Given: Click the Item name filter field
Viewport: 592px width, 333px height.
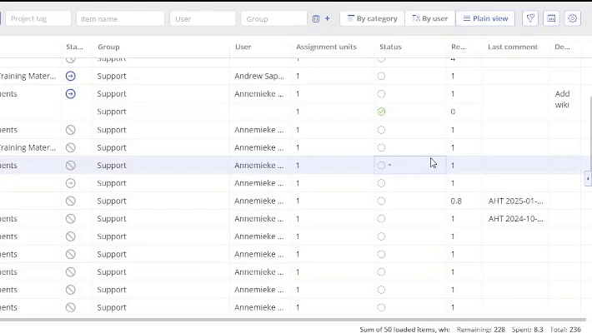Looking at the screenshot, I should tap(121, 18).
